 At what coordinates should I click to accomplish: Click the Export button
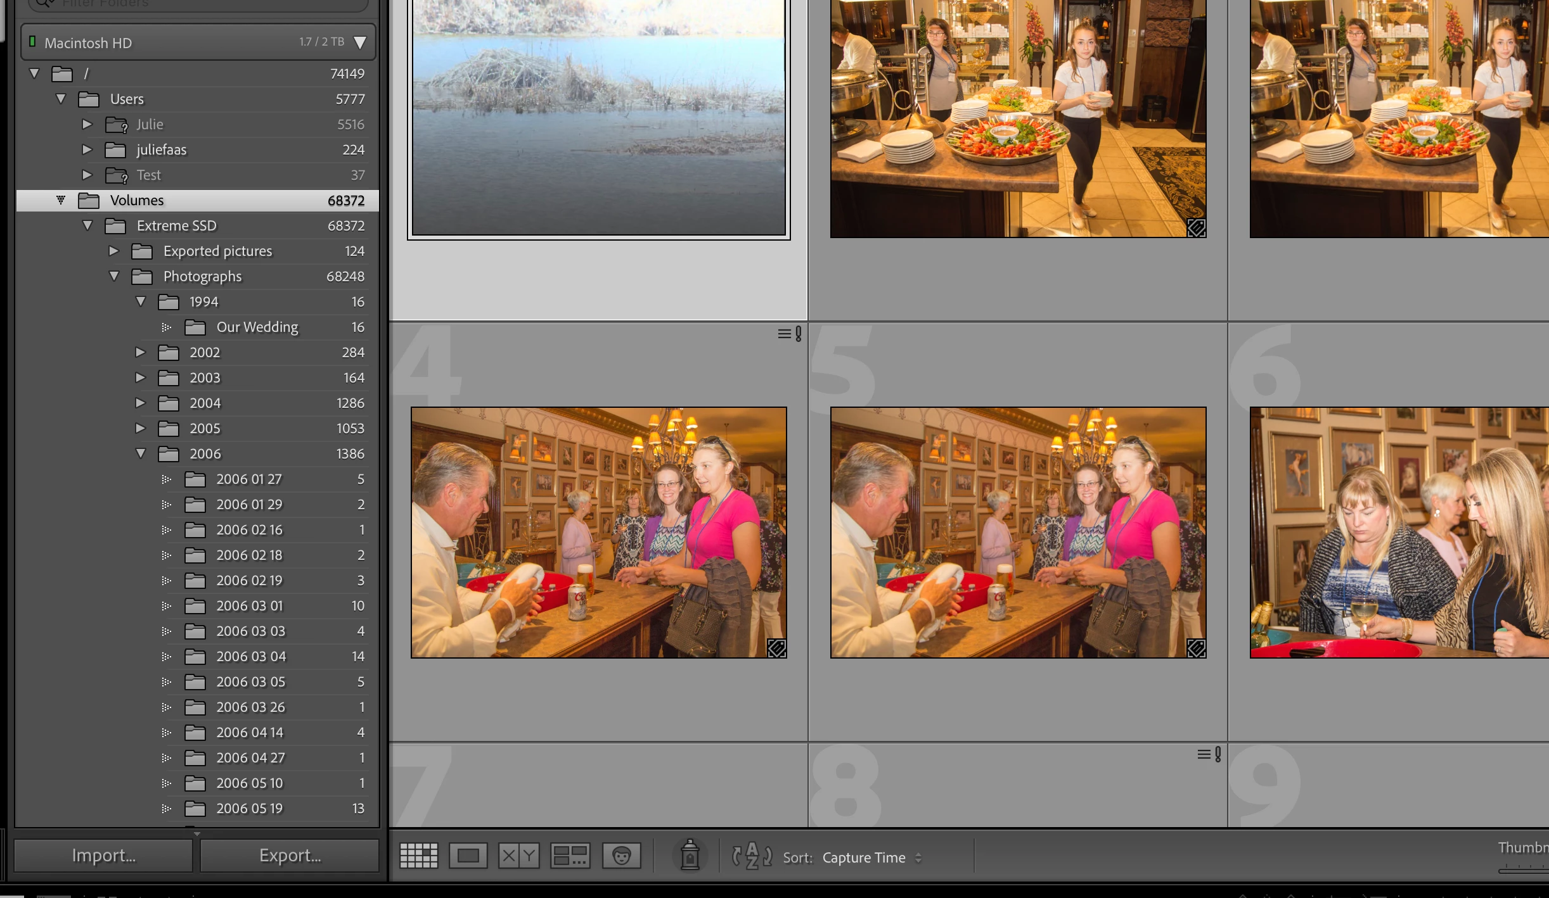click(x=290, y=856)
